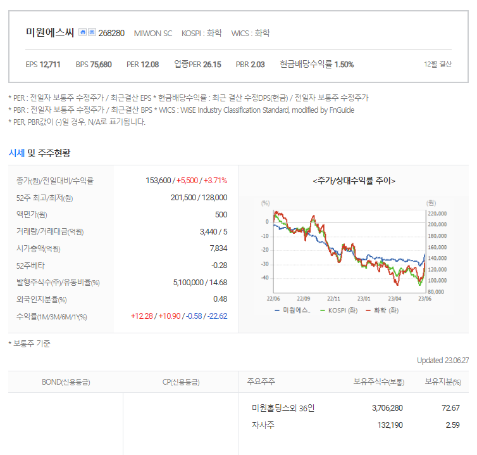Click the 72.67 ownership percentage

point(450,407)
